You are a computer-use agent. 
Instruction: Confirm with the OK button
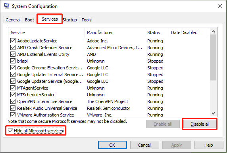112,145
